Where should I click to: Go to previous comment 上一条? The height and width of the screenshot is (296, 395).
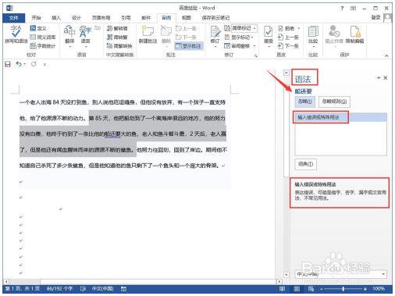187,28
